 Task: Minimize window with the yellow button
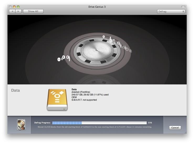(14, 7)
